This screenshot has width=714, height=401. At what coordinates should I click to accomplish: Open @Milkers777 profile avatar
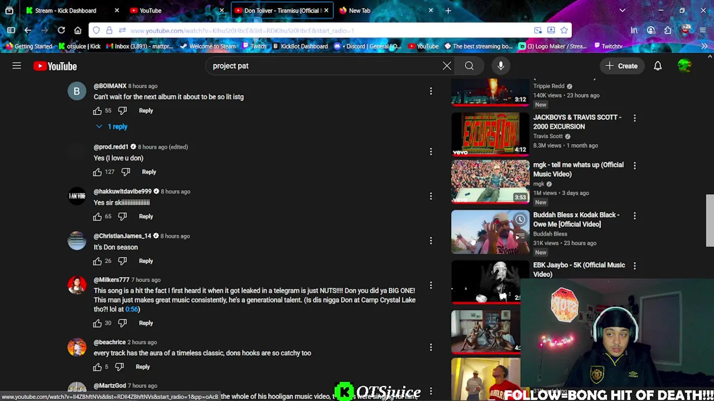77,286
